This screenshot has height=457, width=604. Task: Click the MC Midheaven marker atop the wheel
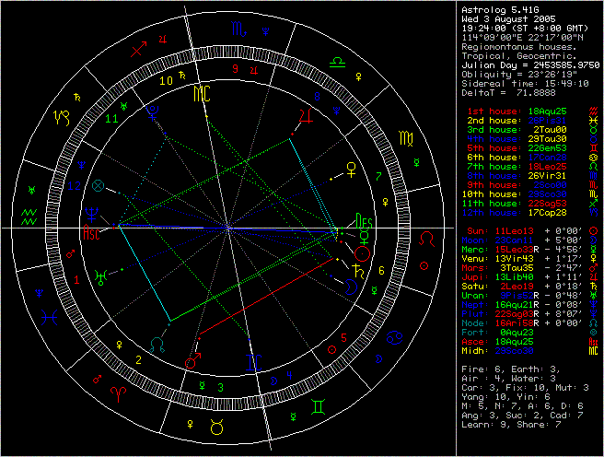[201, 95]
